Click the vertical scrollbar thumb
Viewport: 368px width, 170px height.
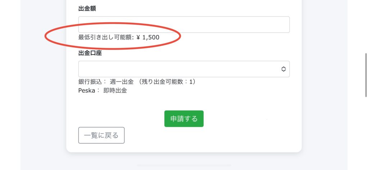(366, 75)
